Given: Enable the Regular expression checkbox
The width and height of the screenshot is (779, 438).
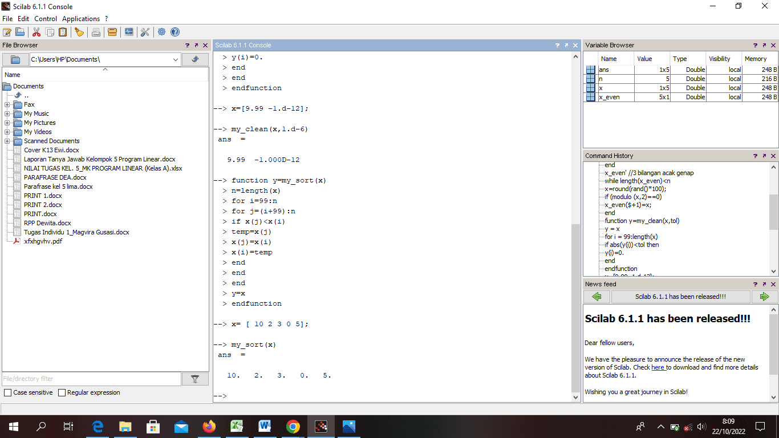Looking at the screenshot, I should point(62,393).
